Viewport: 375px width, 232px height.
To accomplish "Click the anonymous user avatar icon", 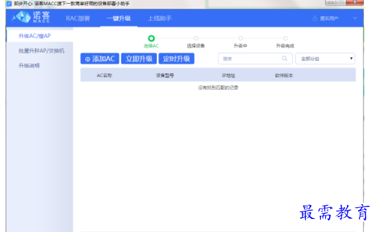I will pyautogui.click(x=315, y=19).
